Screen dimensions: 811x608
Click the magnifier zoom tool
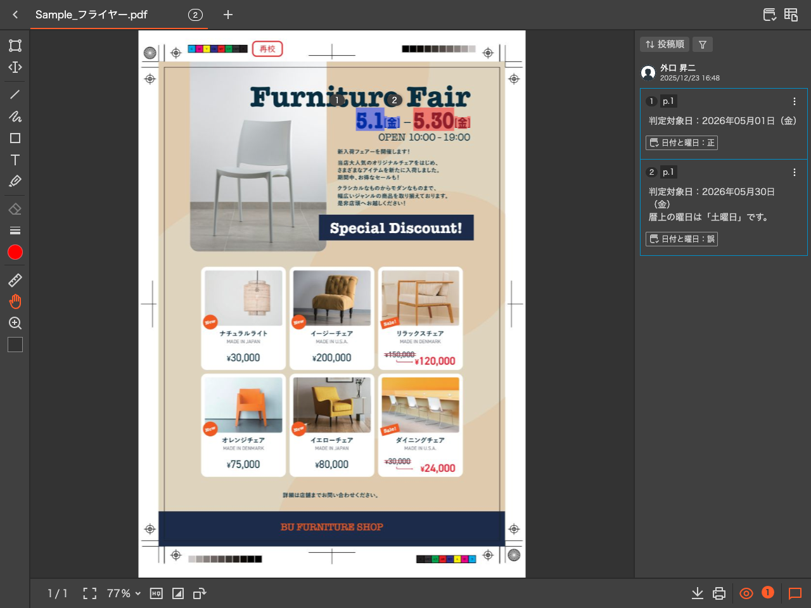point(15,323)
